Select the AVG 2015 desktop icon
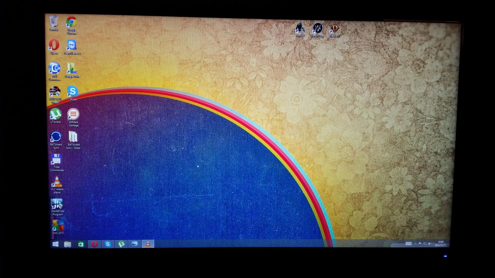 tap(58, 226)
